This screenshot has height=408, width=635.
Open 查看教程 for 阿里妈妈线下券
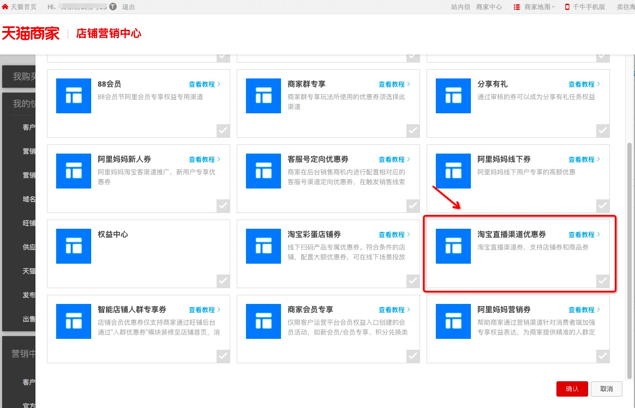click(584, 159)
